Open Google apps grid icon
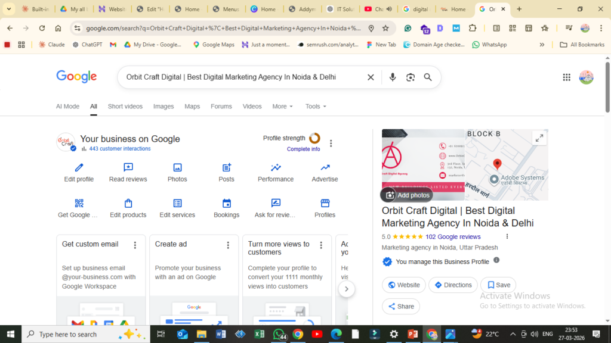The image size is (611, 343). (566, 77)
